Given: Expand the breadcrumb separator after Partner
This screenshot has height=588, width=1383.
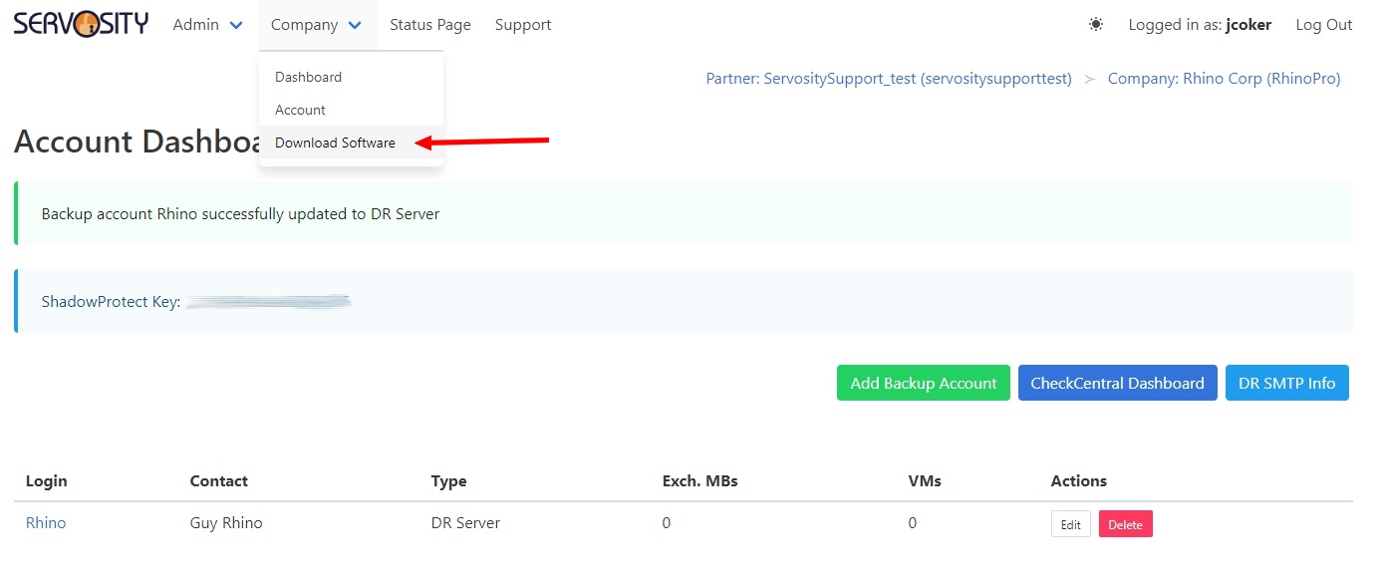Looking at the screenshot, I should click(1091, 78).
